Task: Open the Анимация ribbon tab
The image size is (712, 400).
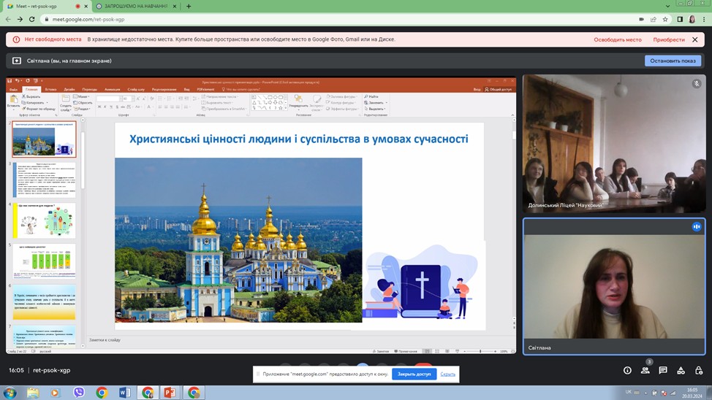Action: pos(112,89)
